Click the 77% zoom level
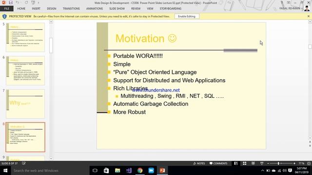 pos(301,163)
